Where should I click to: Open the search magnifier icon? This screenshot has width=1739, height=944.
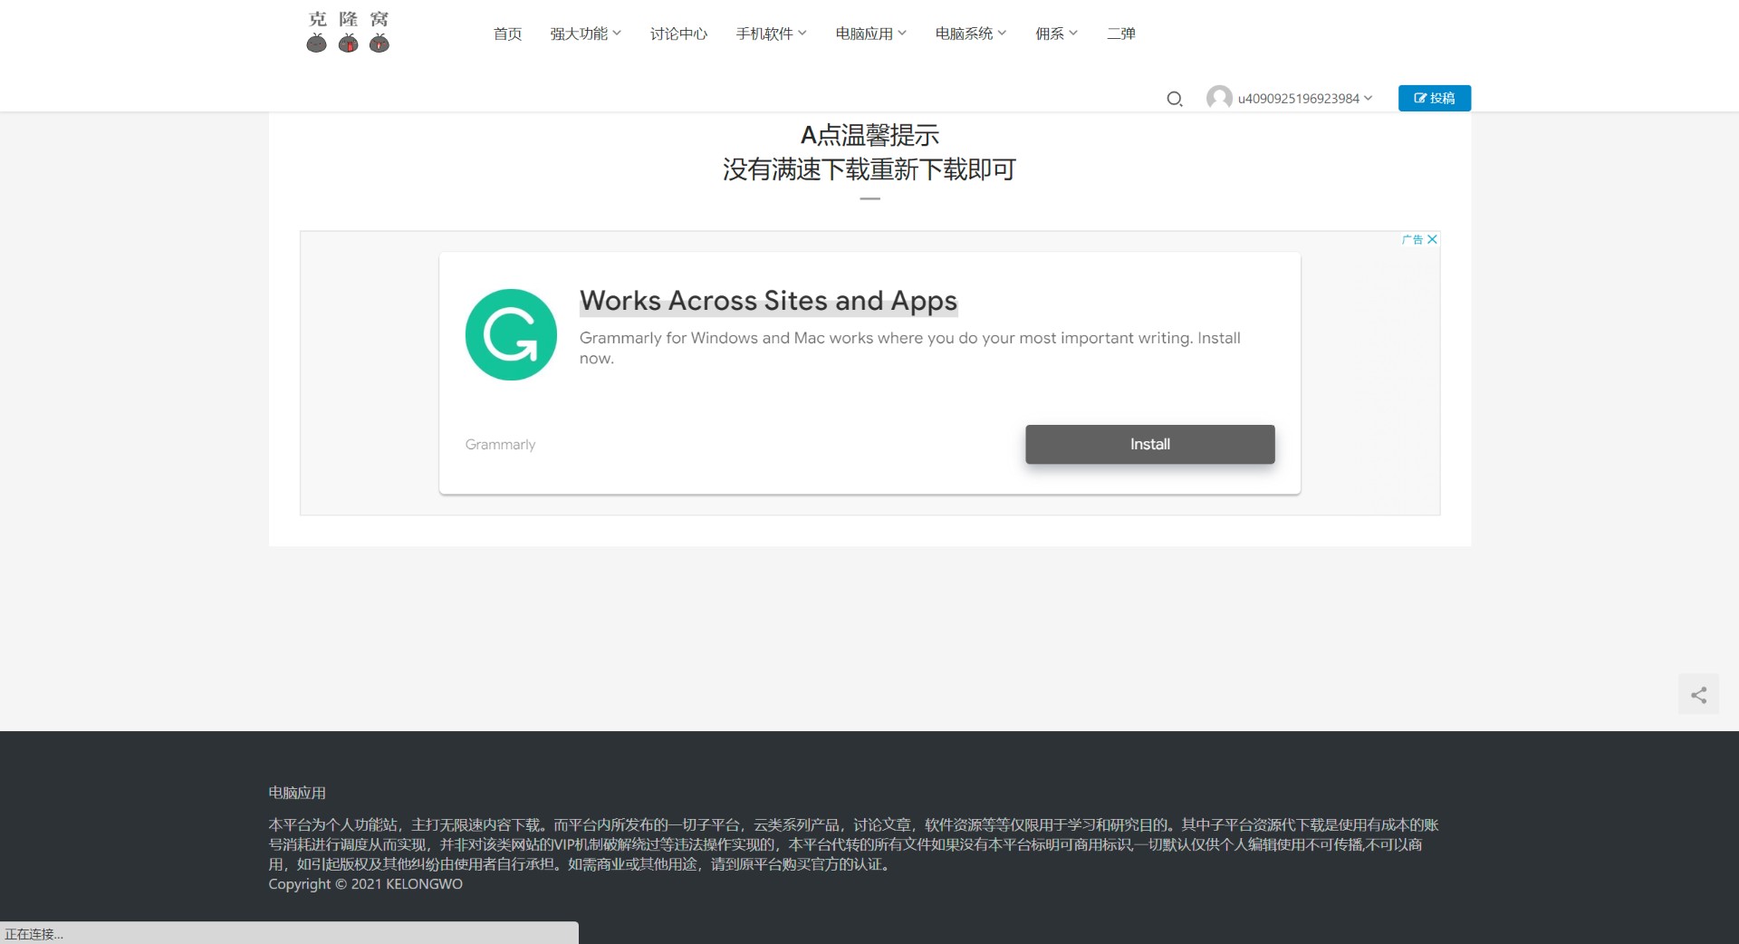1175,99
